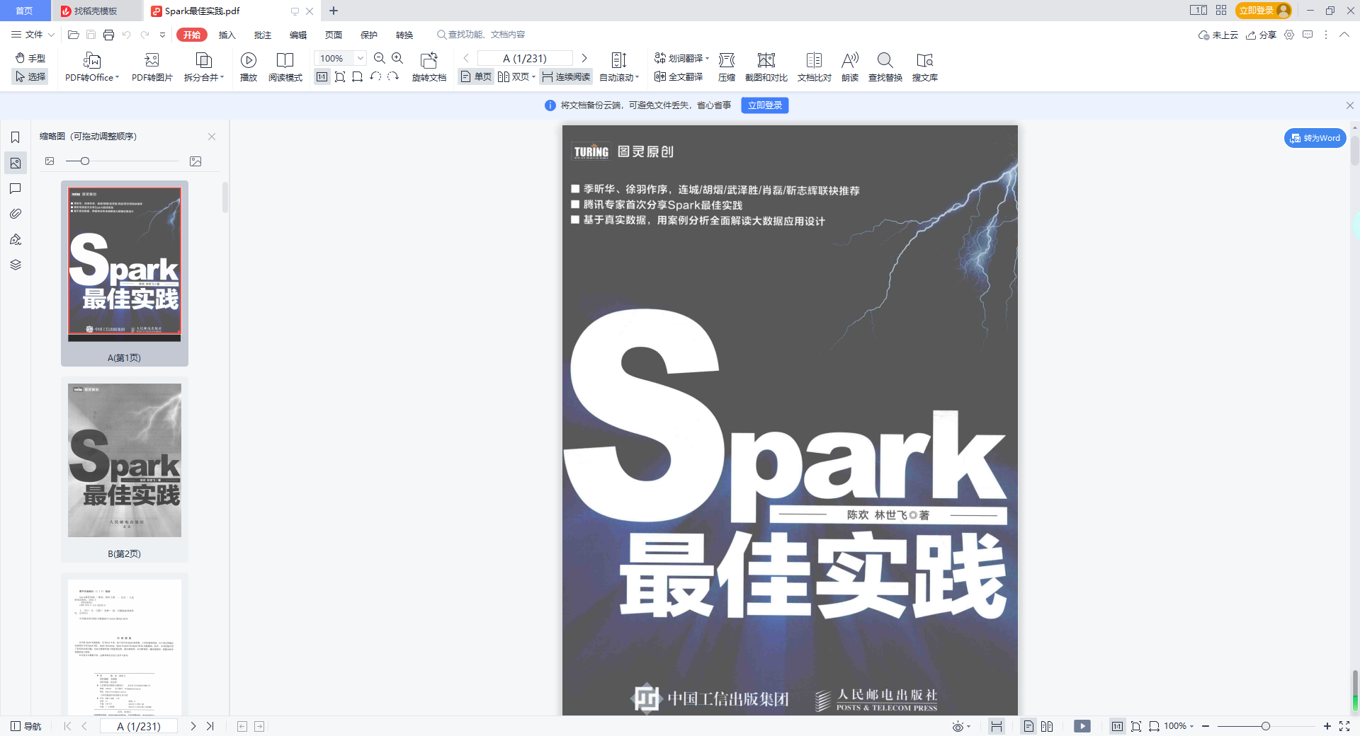Image resolution: width=1360 pixels, height=736 pixels.
Task: Switch to the 选择 selection tool
Action: pyautogui.click(x=30, y=76)
